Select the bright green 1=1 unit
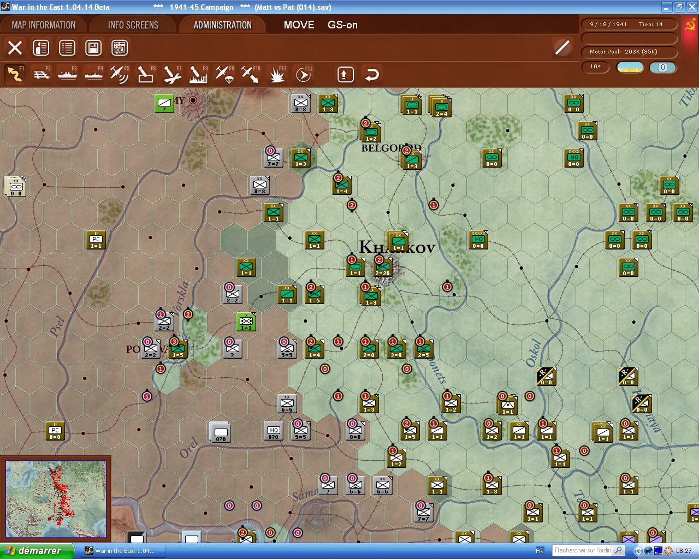The height and width of the screenshot is (559, 699). [x=246, y=322]
